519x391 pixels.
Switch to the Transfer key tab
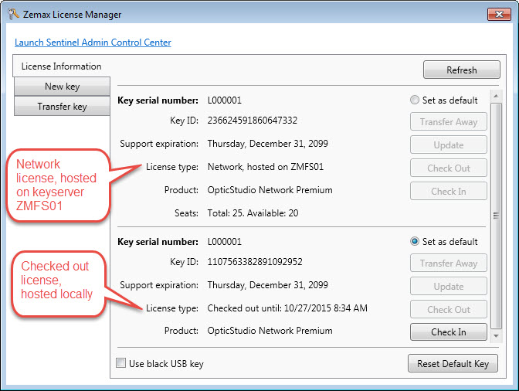62,107
